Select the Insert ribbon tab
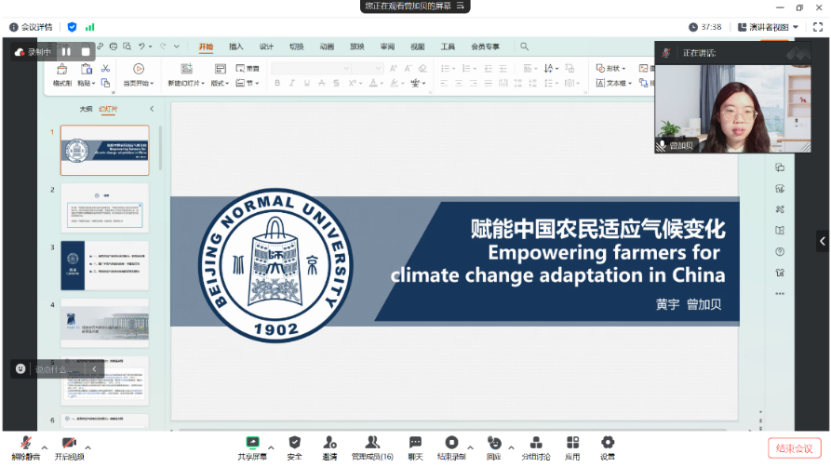 coord(235,47)
